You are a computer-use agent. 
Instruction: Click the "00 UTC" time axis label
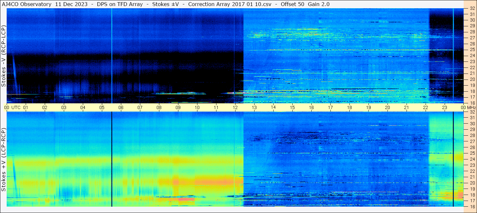click(x=12, y=107)
